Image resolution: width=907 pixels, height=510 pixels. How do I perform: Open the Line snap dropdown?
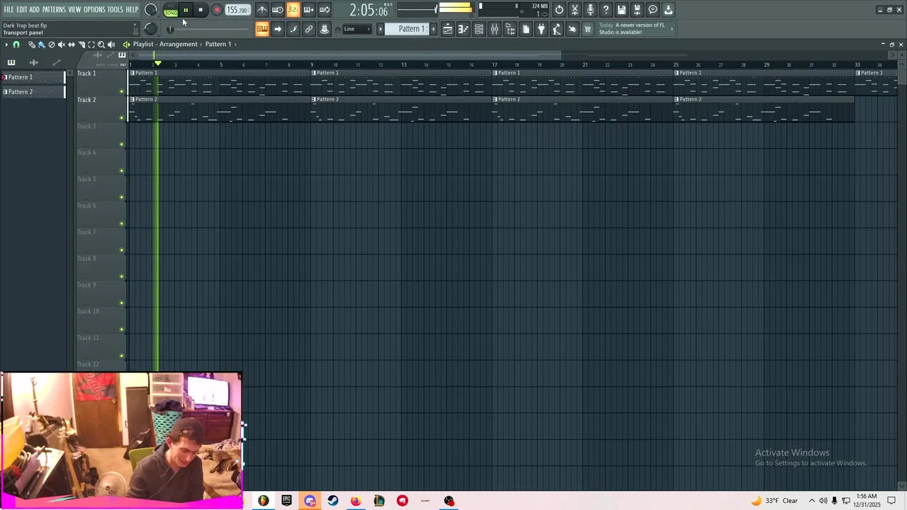357,29
